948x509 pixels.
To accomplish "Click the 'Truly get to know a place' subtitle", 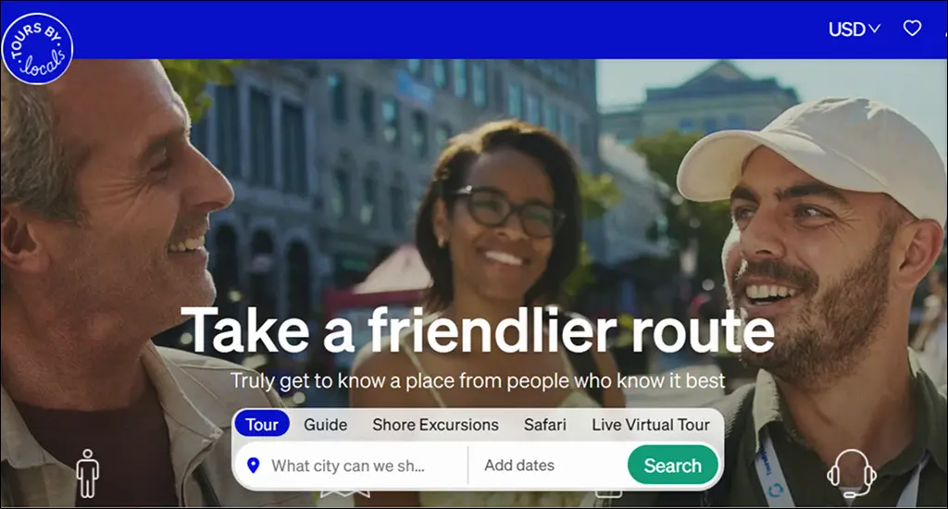I will [478, 381].
